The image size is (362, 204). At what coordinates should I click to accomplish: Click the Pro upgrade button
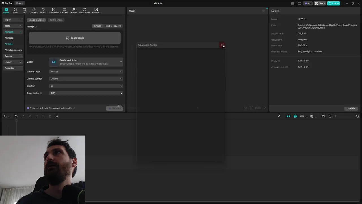pyautogui.click(x=308, y=3)
